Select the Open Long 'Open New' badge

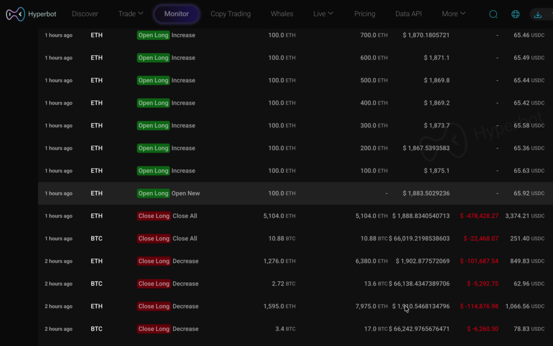(153, 193)
